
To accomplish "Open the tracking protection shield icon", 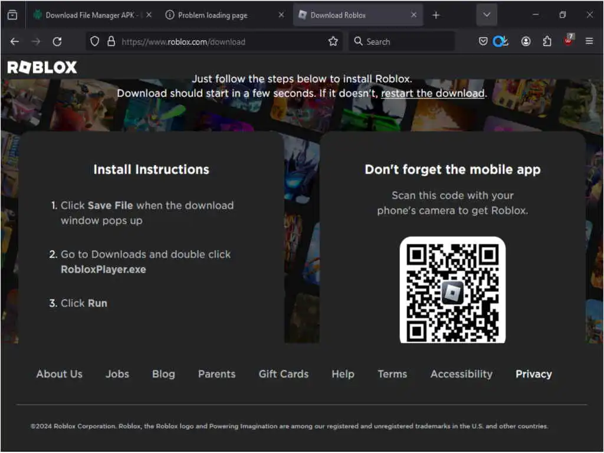I will 94,42.
